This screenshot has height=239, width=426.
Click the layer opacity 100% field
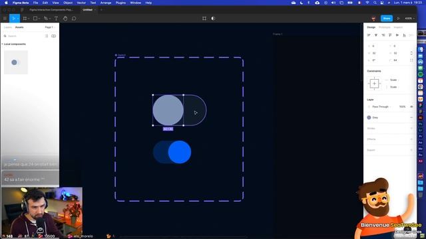pos(402,107)
